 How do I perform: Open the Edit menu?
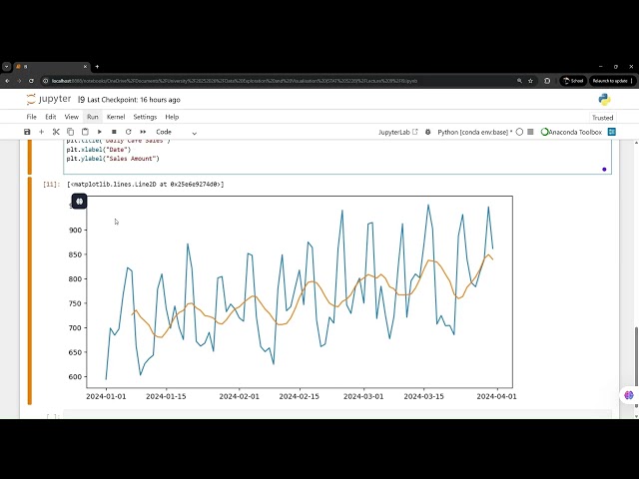[51, 117]
